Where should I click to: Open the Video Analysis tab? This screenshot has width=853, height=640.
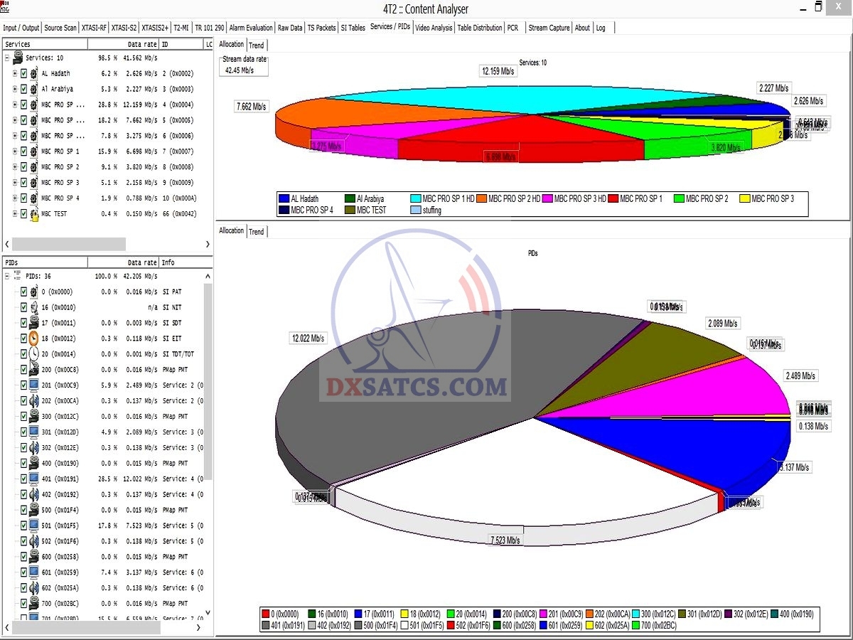pyautogui.click(x=434, y=28)
